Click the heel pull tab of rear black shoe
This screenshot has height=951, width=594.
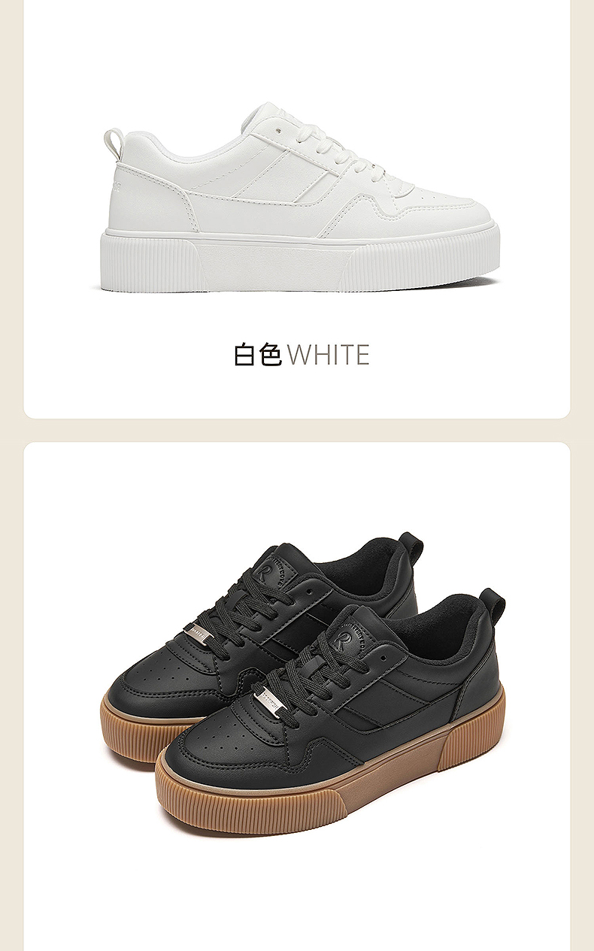point(411,547)
